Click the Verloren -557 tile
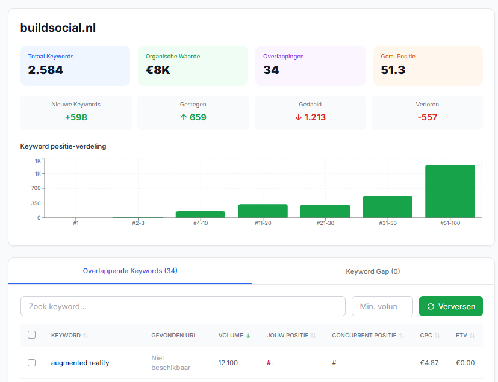 coord(427,112)
